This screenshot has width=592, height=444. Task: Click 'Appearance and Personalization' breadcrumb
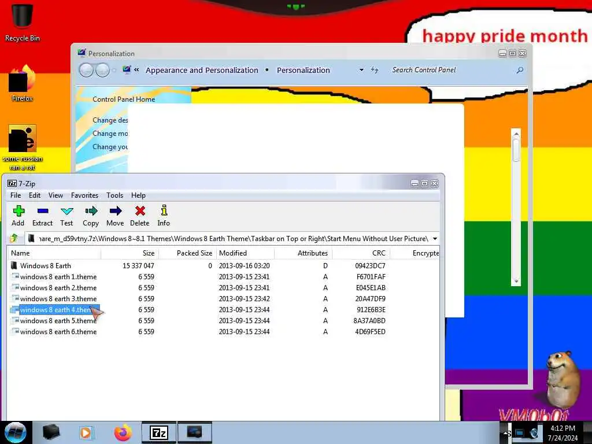[x=202, y=70]
